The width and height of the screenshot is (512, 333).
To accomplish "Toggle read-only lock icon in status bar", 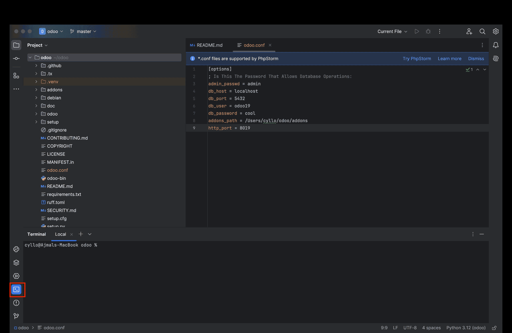I will [494, 328].
